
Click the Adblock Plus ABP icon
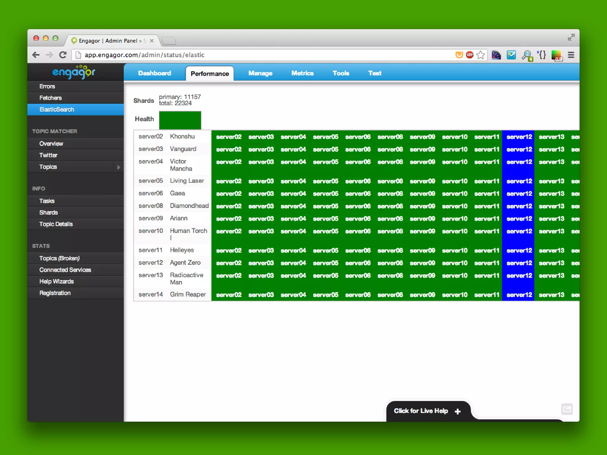[469, 55]
